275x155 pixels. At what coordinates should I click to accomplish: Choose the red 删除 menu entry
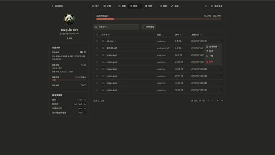[x=213, y=61]
